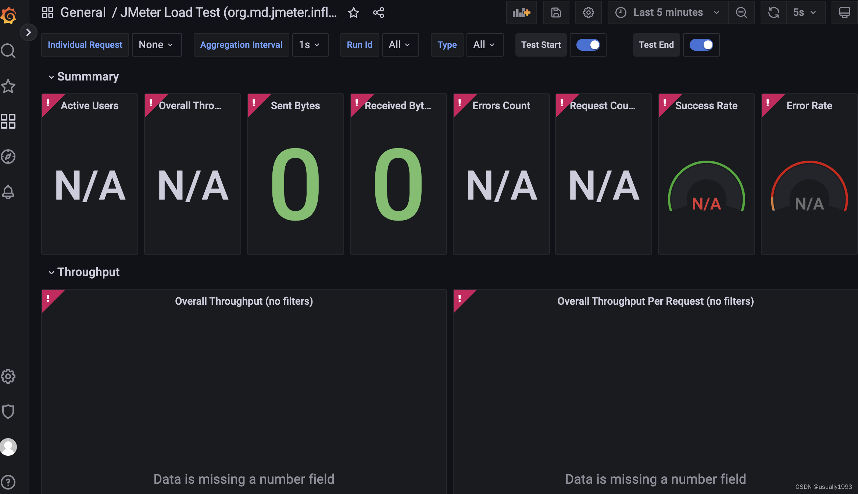Toggle the Test End annotation switch
Image resolution: width=858 pixels, height=494 pixels.
point(701,45)
